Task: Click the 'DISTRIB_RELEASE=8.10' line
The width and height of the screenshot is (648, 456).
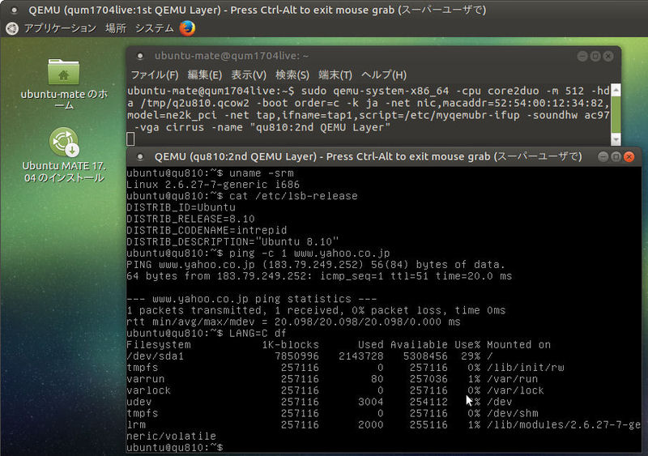Action: [190, 219]
